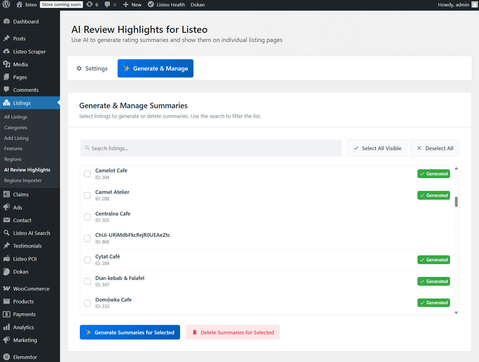
Task: Tick the Domówka Cafe checkbox
Action: click(87, 303)
